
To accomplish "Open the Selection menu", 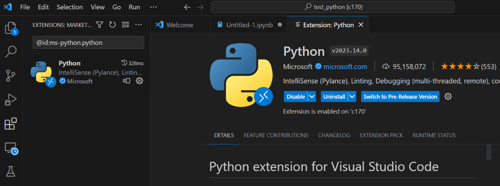I will [70, 7].
